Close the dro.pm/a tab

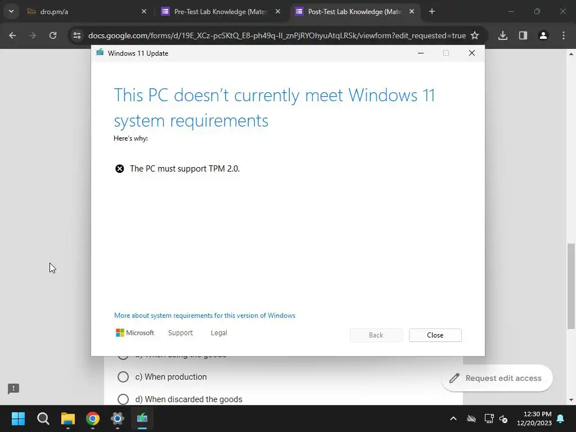click(x=144, y=11)
